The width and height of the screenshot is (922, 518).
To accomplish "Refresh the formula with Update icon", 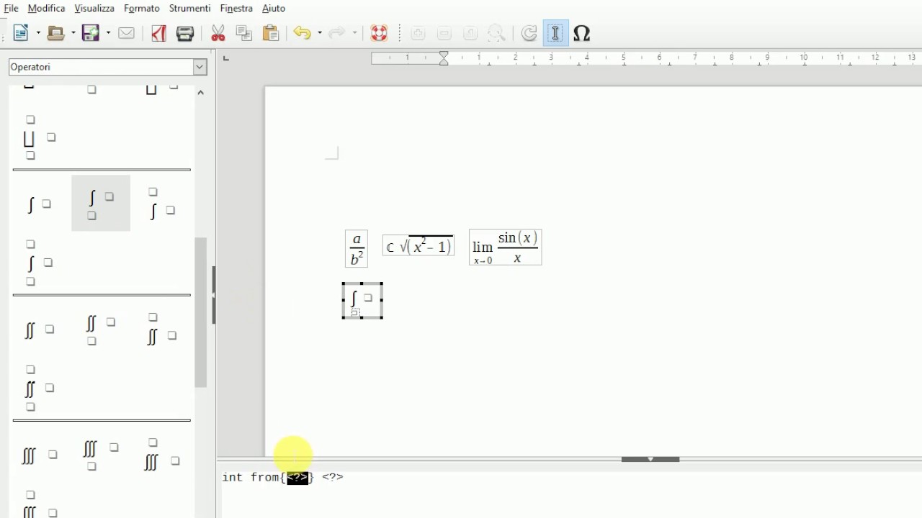I will tap(529, 33).
